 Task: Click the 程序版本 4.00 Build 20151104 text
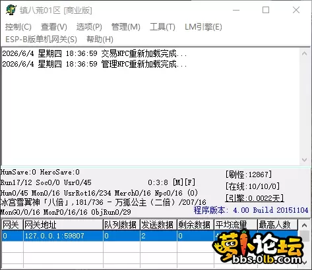point(251,210)
